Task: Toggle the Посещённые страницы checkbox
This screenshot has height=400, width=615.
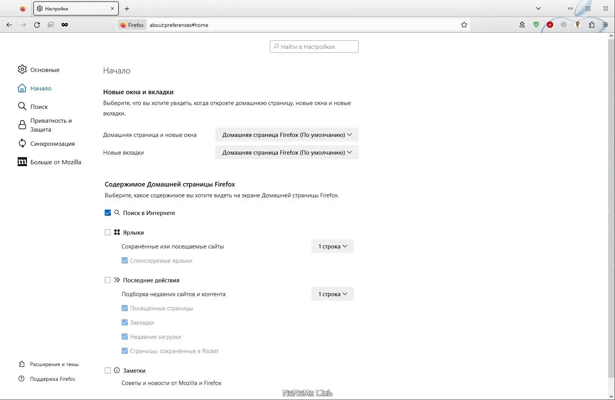Action: pyautogui.click(x=125, y=308)
